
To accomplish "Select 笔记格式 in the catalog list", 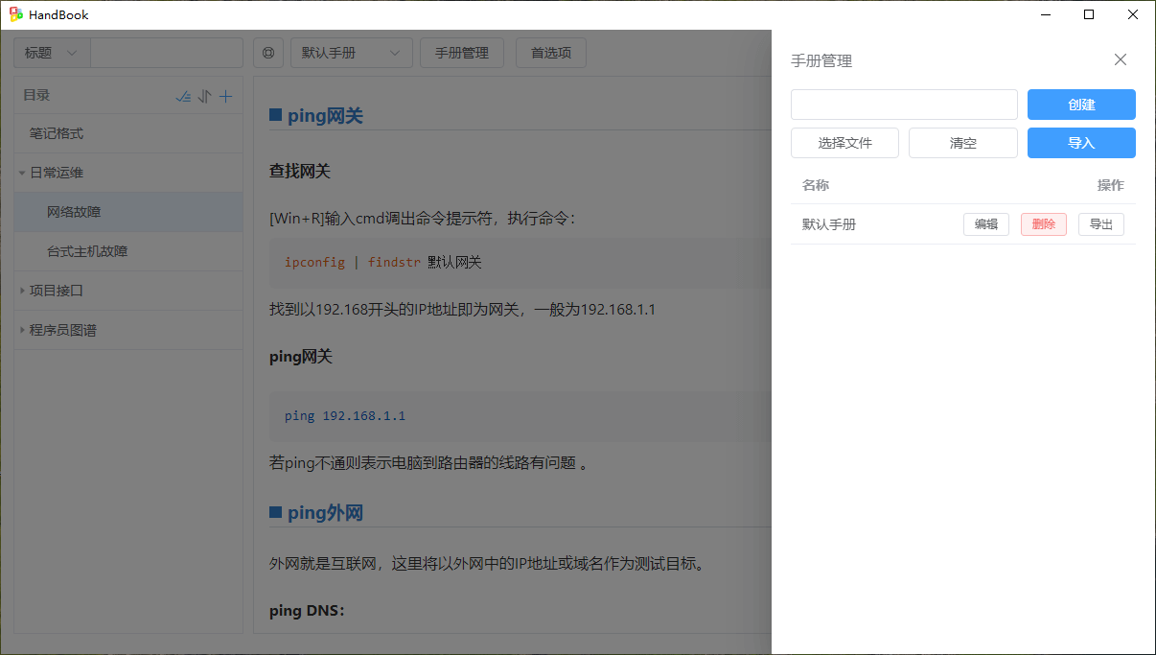I will [x=57, y=134].
